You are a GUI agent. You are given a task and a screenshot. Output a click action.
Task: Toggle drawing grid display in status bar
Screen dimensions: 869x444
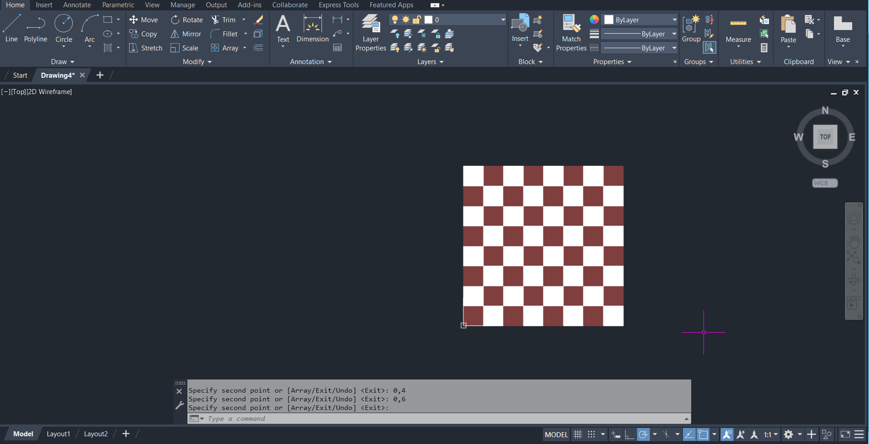pos(578,434)
